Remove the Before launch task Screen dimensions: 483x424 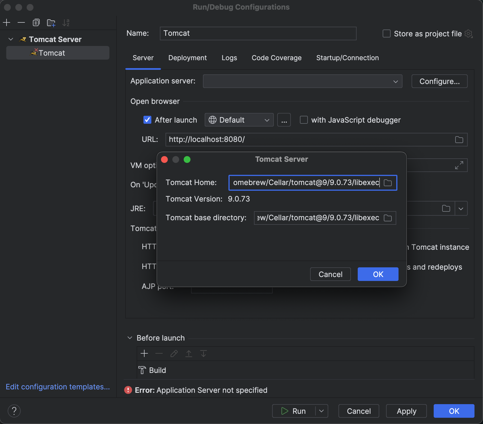(159, 353)
